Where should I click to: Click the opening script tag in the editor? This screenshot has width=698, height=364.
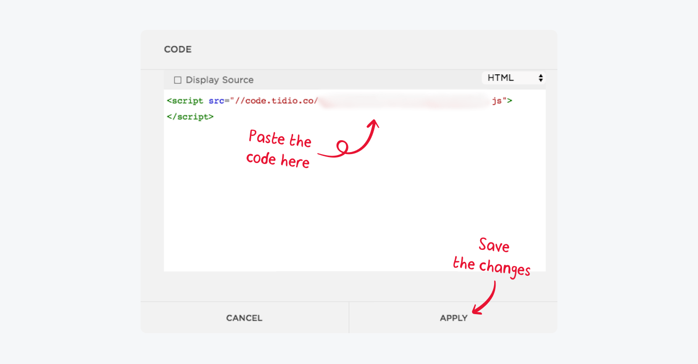185,101
